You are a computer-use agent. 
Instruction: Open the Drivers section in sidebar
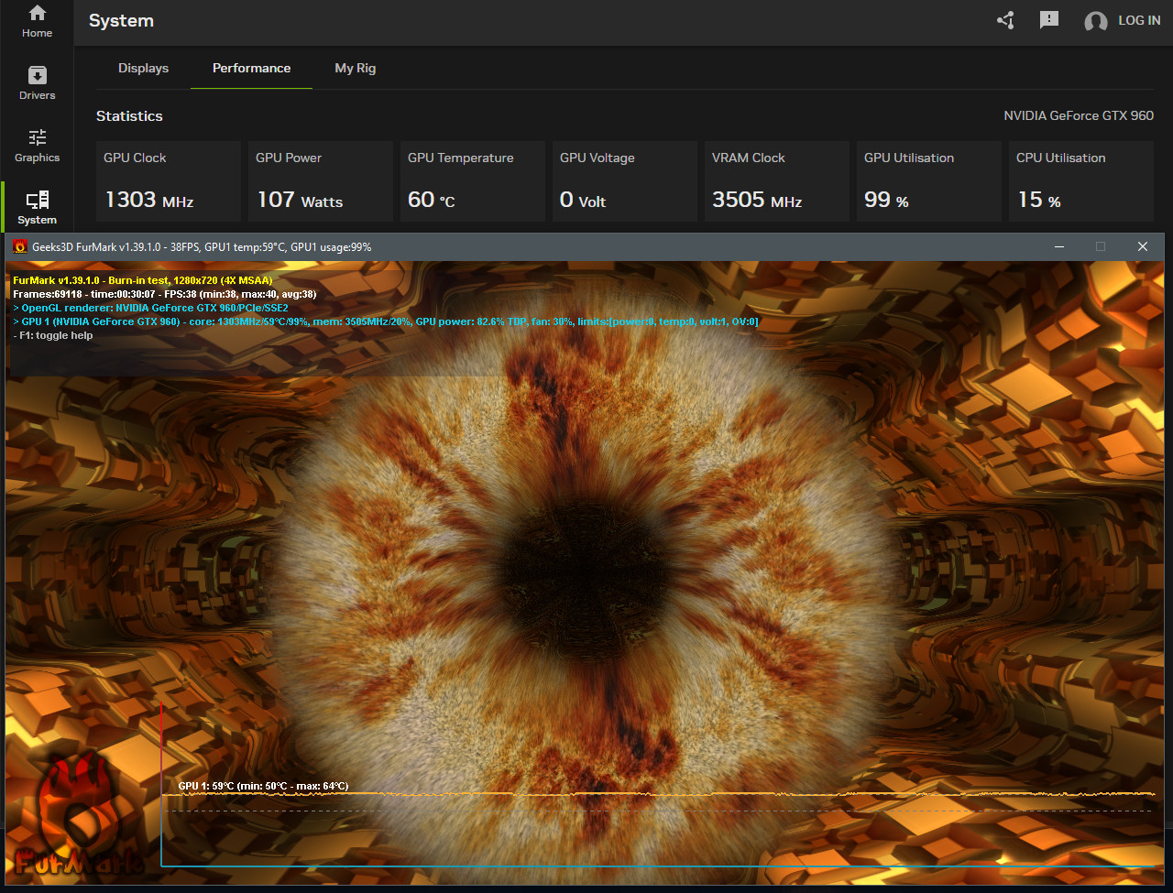37,83
